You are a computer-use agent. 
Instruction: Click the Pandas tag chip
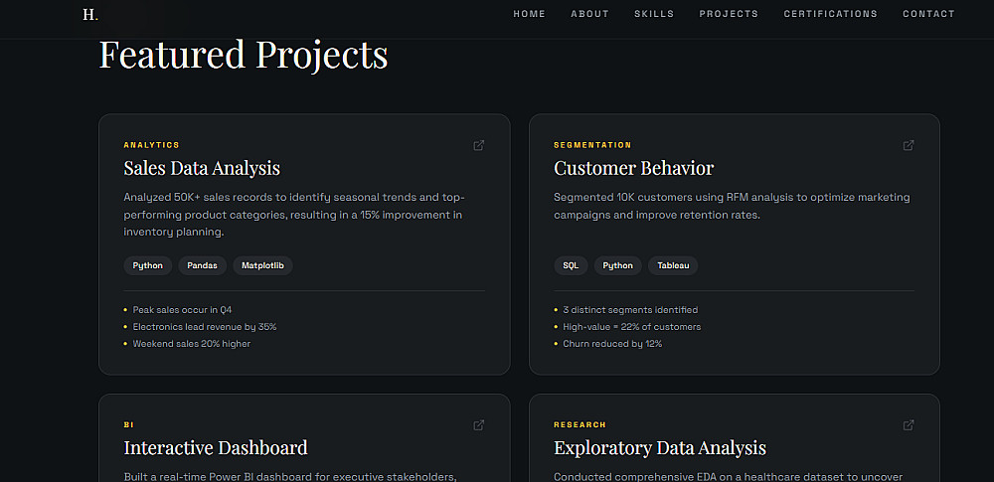[x=202, y=265]
